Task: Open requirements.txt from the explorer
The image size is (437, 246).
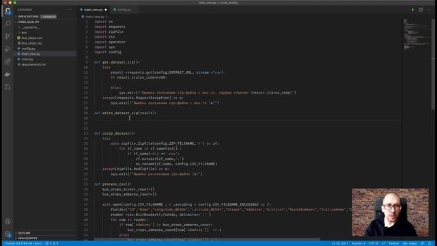Action: [33, 64]
